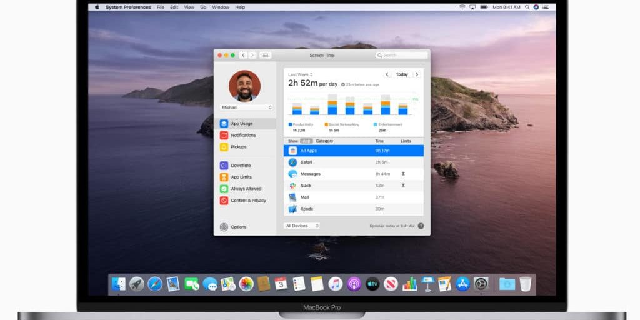Select the All Apps row
The width and height of the screenshot is (640, 320).
354,151
